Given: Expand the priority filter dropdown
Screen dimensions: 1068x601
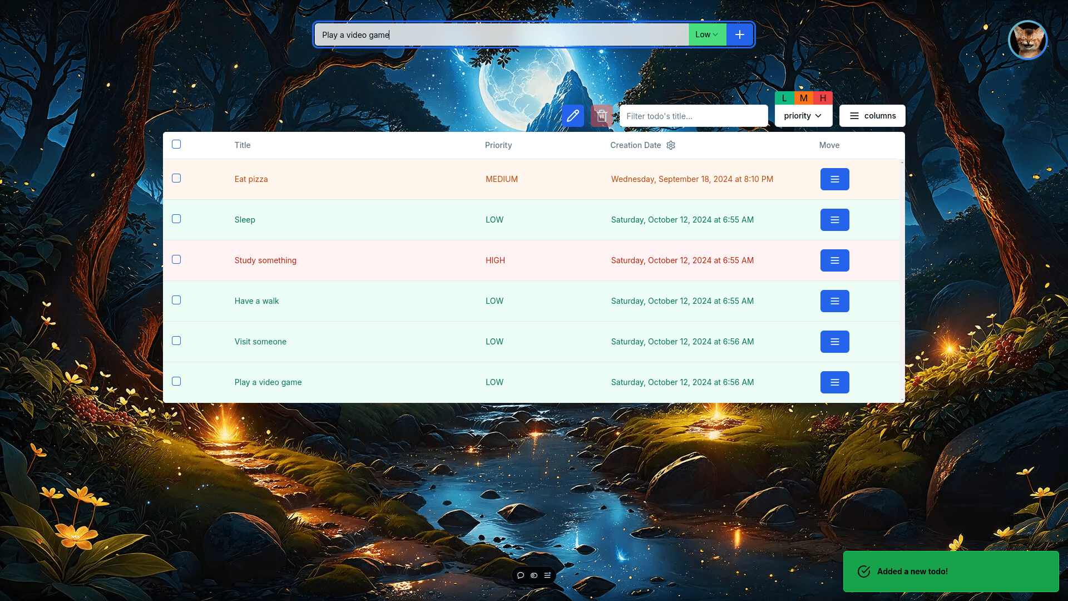Looking at the screenshot, I should click(x=803, y=116).
